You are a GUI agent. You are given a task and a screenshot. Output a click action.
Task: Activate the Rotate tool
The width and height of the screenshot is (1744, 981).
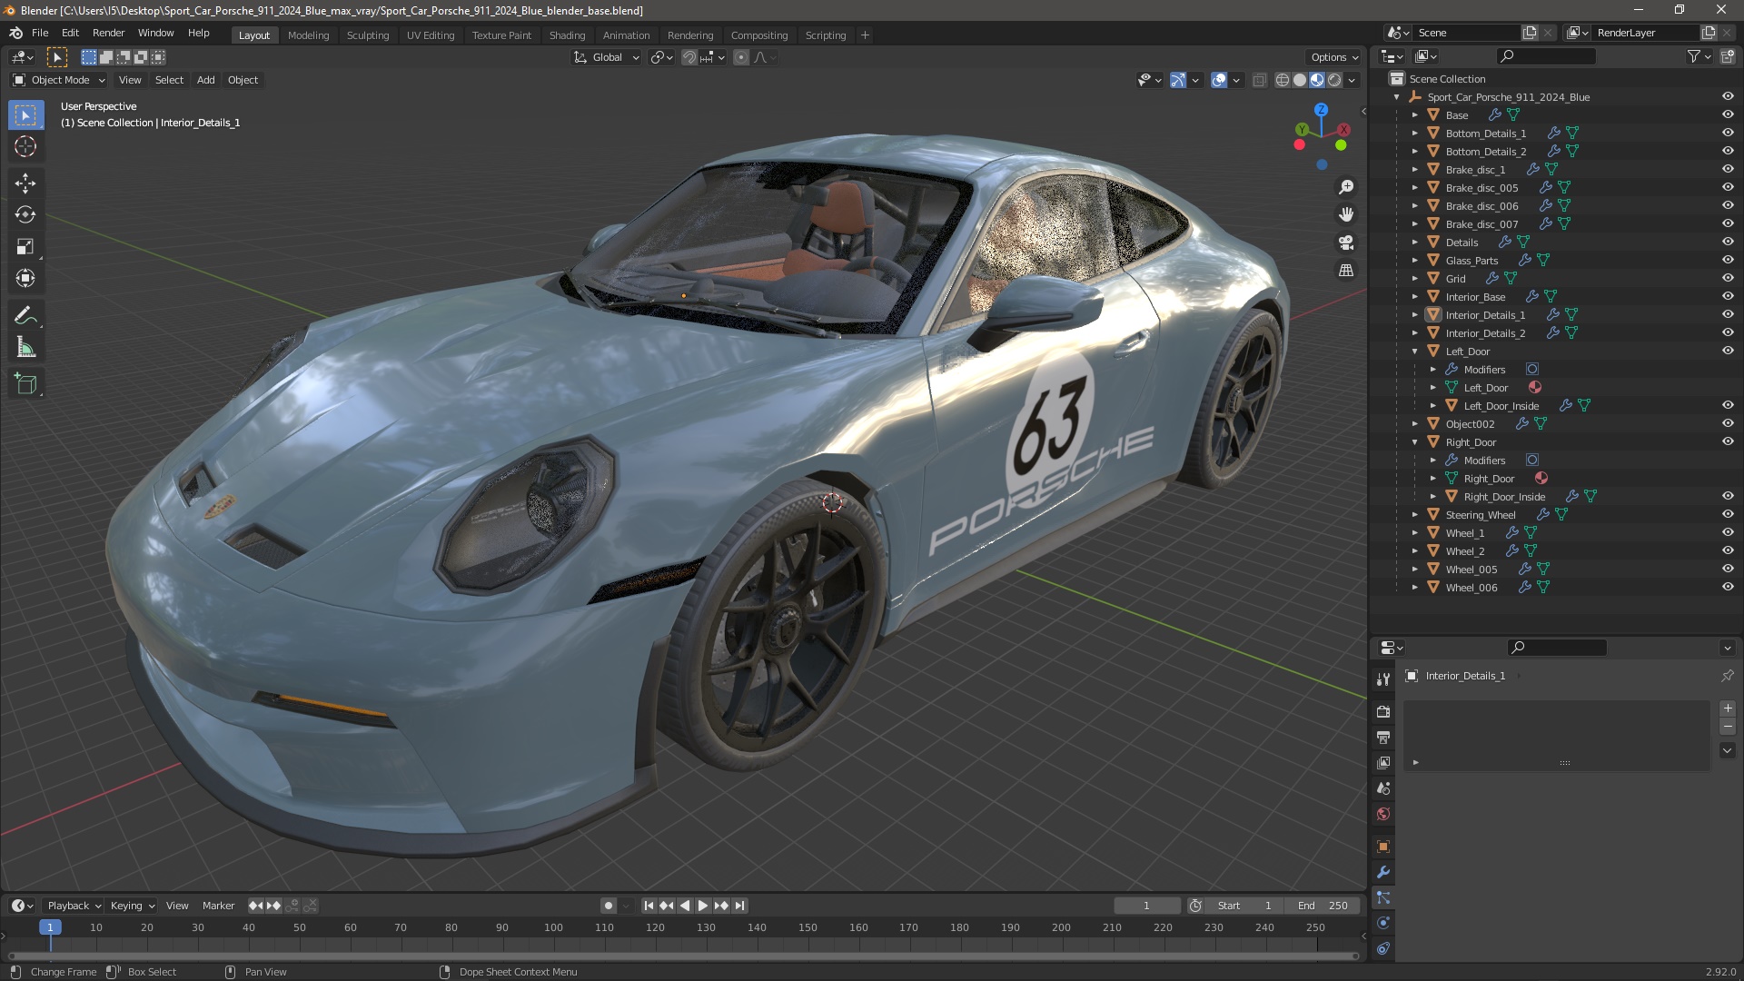[x=25, y=215]
